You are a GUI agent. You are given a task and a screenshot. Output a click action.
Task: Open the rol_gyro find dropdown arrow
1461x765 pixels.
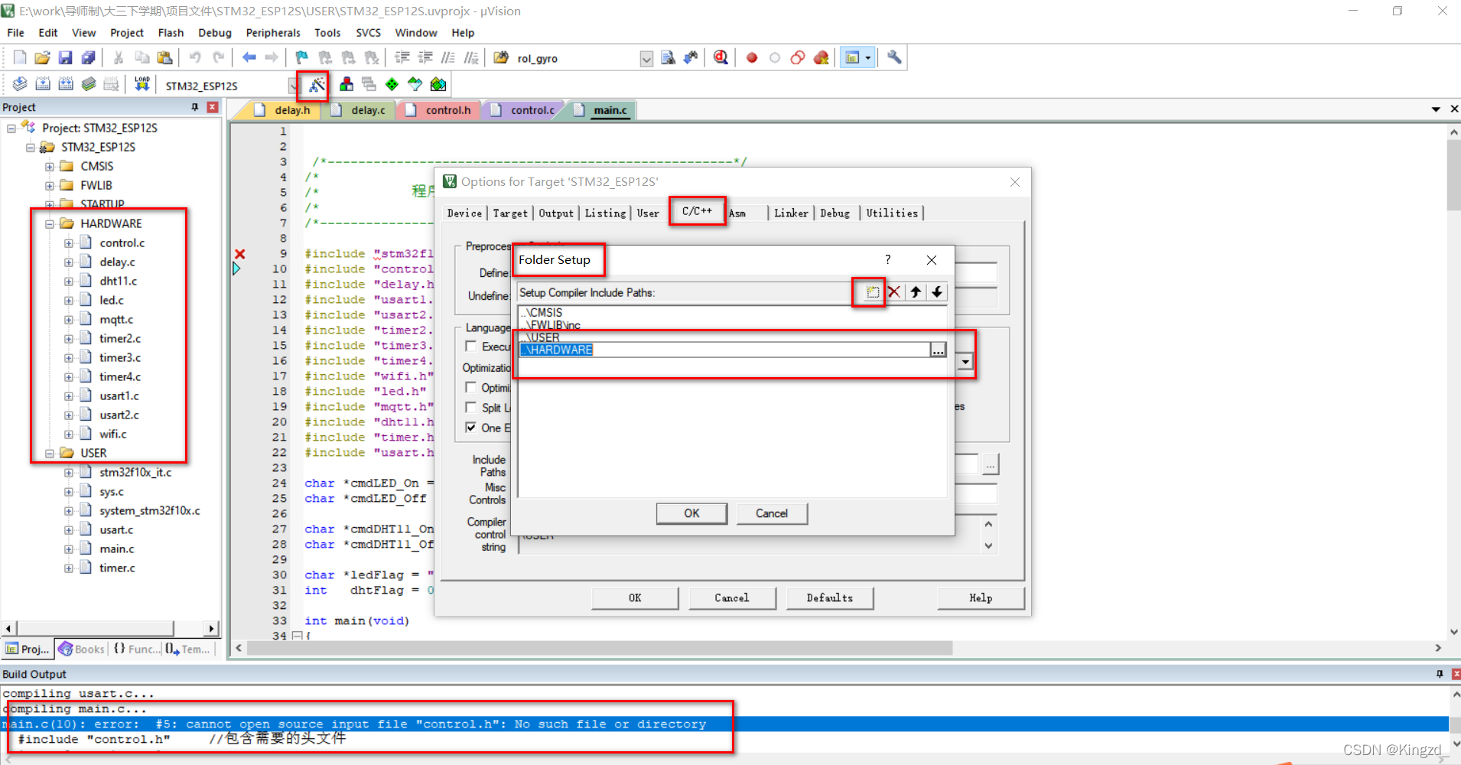tap(646, 59)
